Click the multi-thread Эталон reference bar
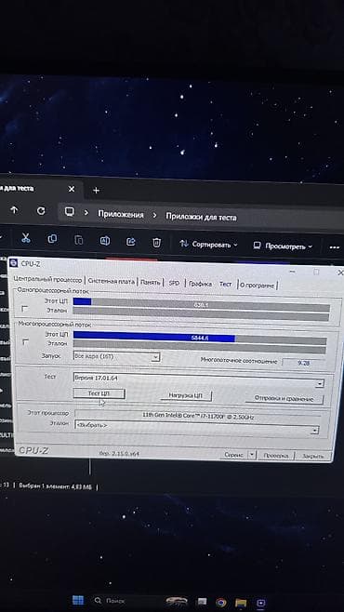344x612 pixels. click(x=199, y=347)
